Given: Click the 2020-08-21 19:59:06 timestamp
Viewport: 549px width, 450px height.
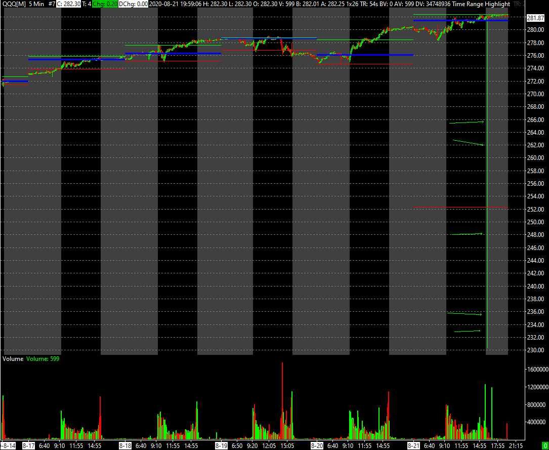Looking at the screenshot, I should point(175,4).
